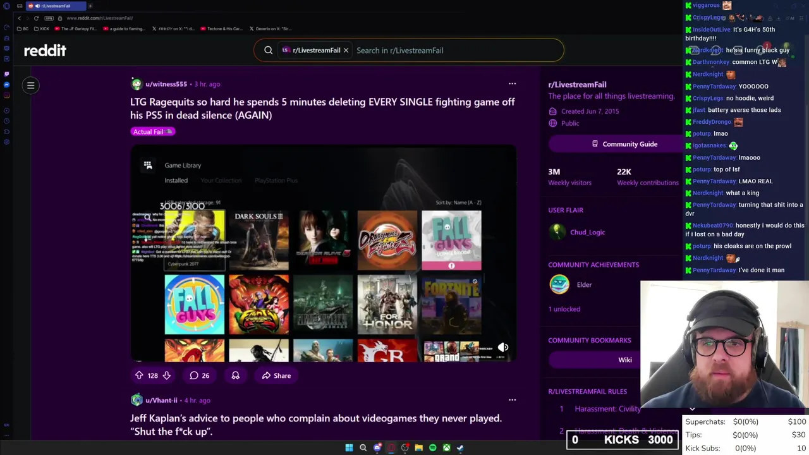Filter by the Actual Fail flair
This screenshot has width=809, height=455.
coord(152,131)
